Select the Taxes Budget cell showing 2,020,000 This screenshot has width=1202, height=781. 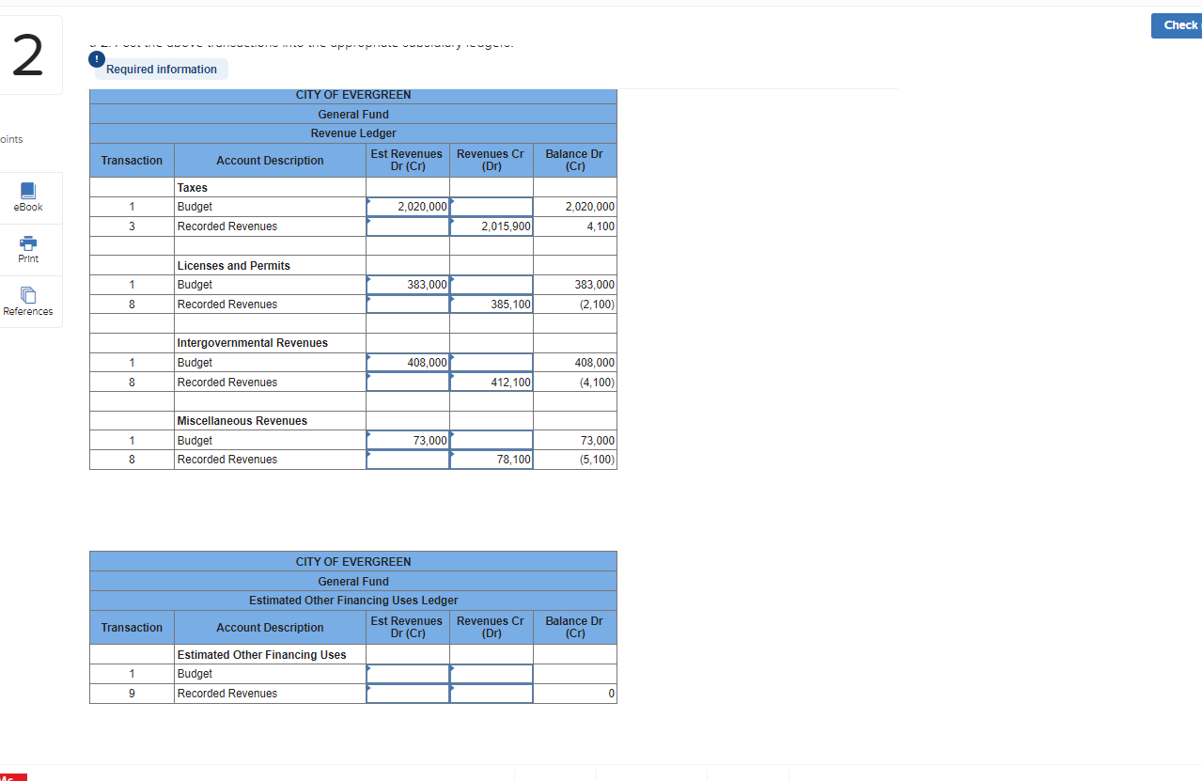pos(407,206)
